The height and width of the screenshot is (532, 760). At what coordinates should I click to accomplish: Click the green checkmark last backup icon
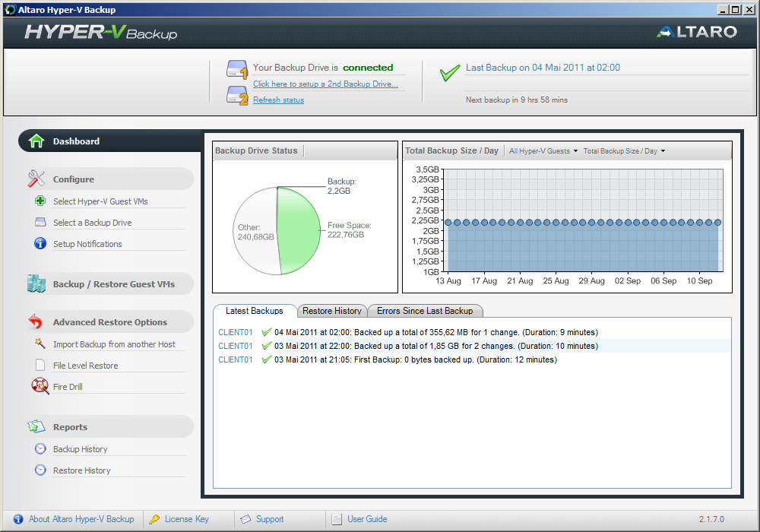pos(449,73)
